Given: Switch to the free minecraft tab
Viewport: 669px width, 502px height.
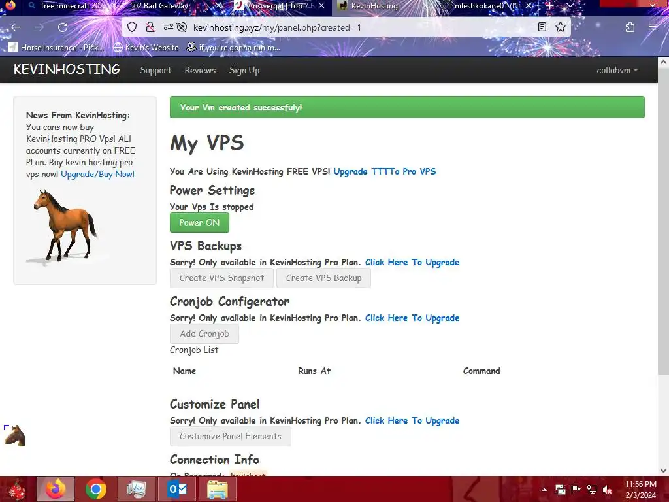Looking at the screenshot, I should 71,6.
